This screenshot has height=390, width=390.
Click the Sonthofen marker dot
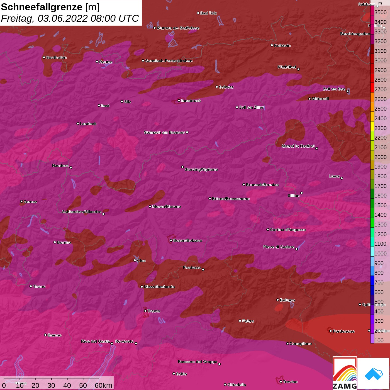point(44,57)
